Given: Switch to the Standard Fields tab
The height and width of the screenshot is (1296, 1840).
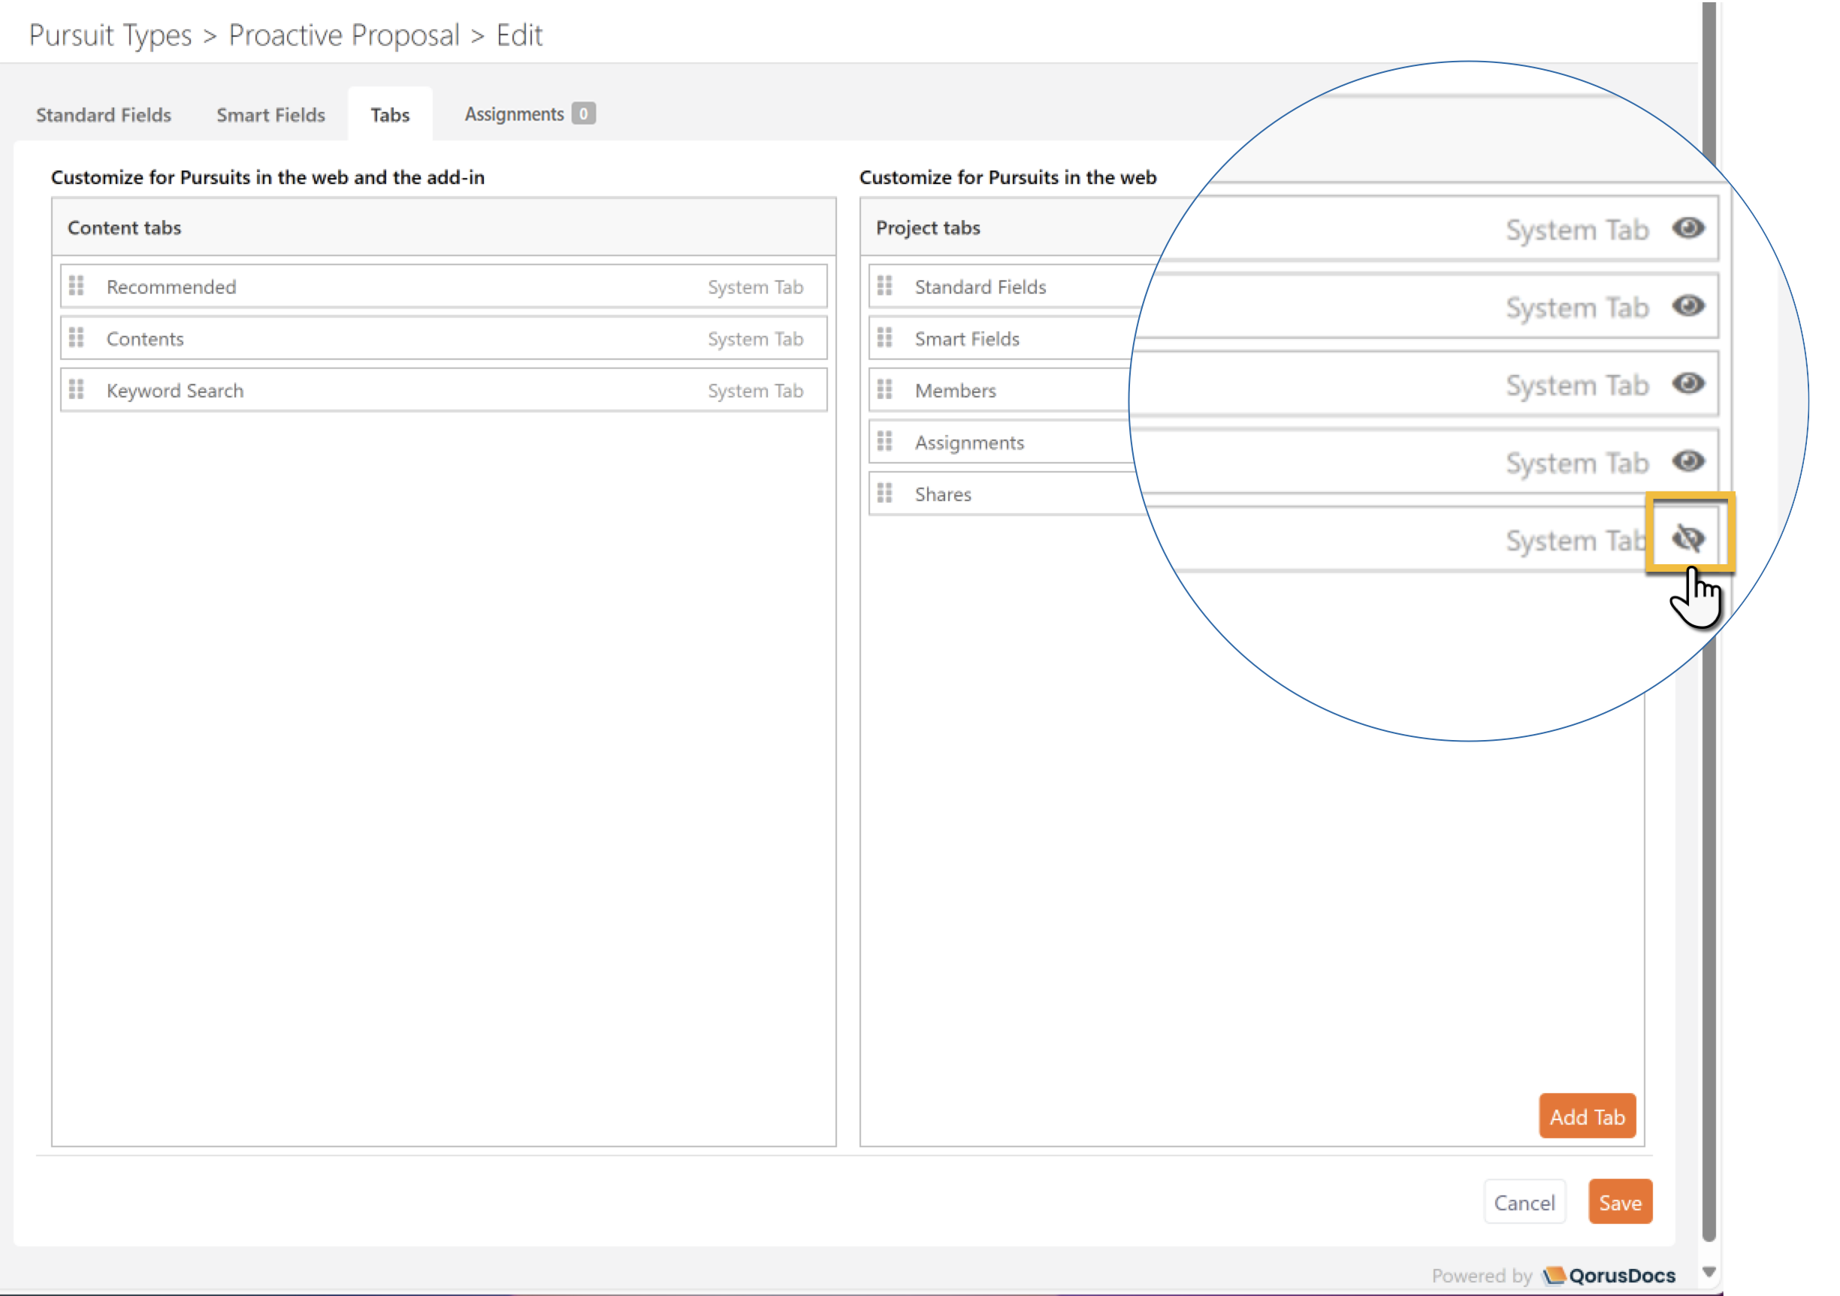Looking at the screenshot, I should pos(104,115).
